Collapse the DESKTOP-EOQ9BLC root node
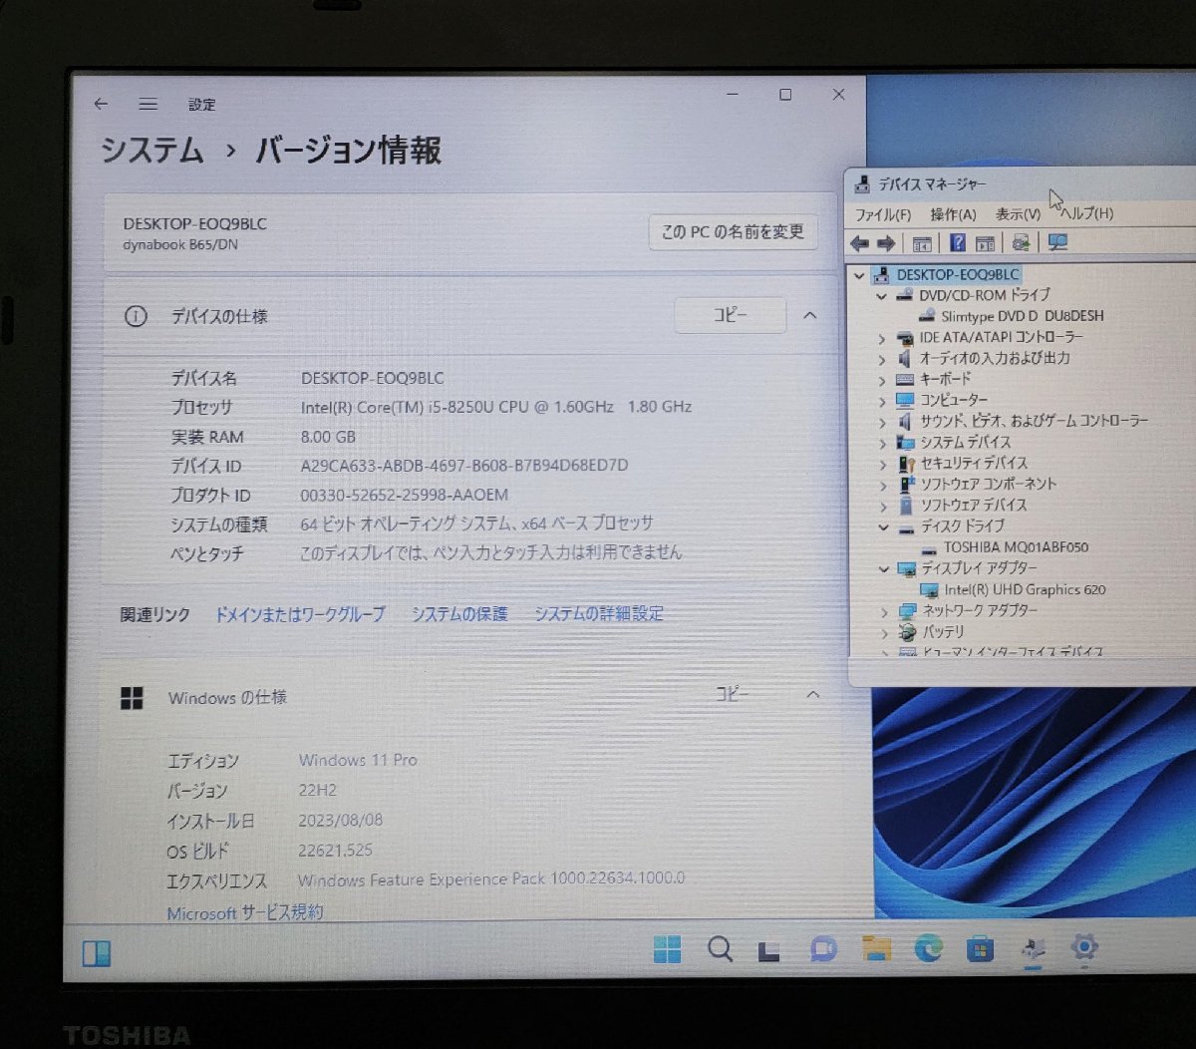 tap(860, 275)
